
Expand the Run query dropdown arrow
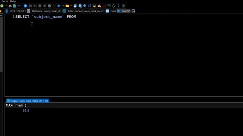pos(63,6)
